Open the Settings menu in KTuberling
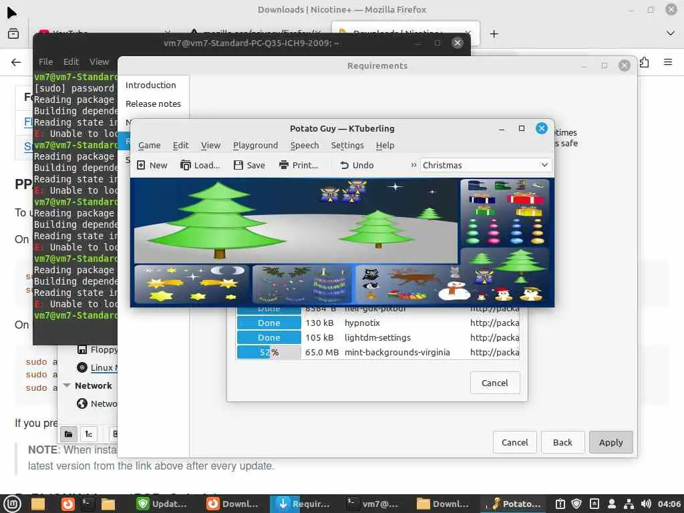The height and width of the screenshot is (513, 684). [347, 145]
